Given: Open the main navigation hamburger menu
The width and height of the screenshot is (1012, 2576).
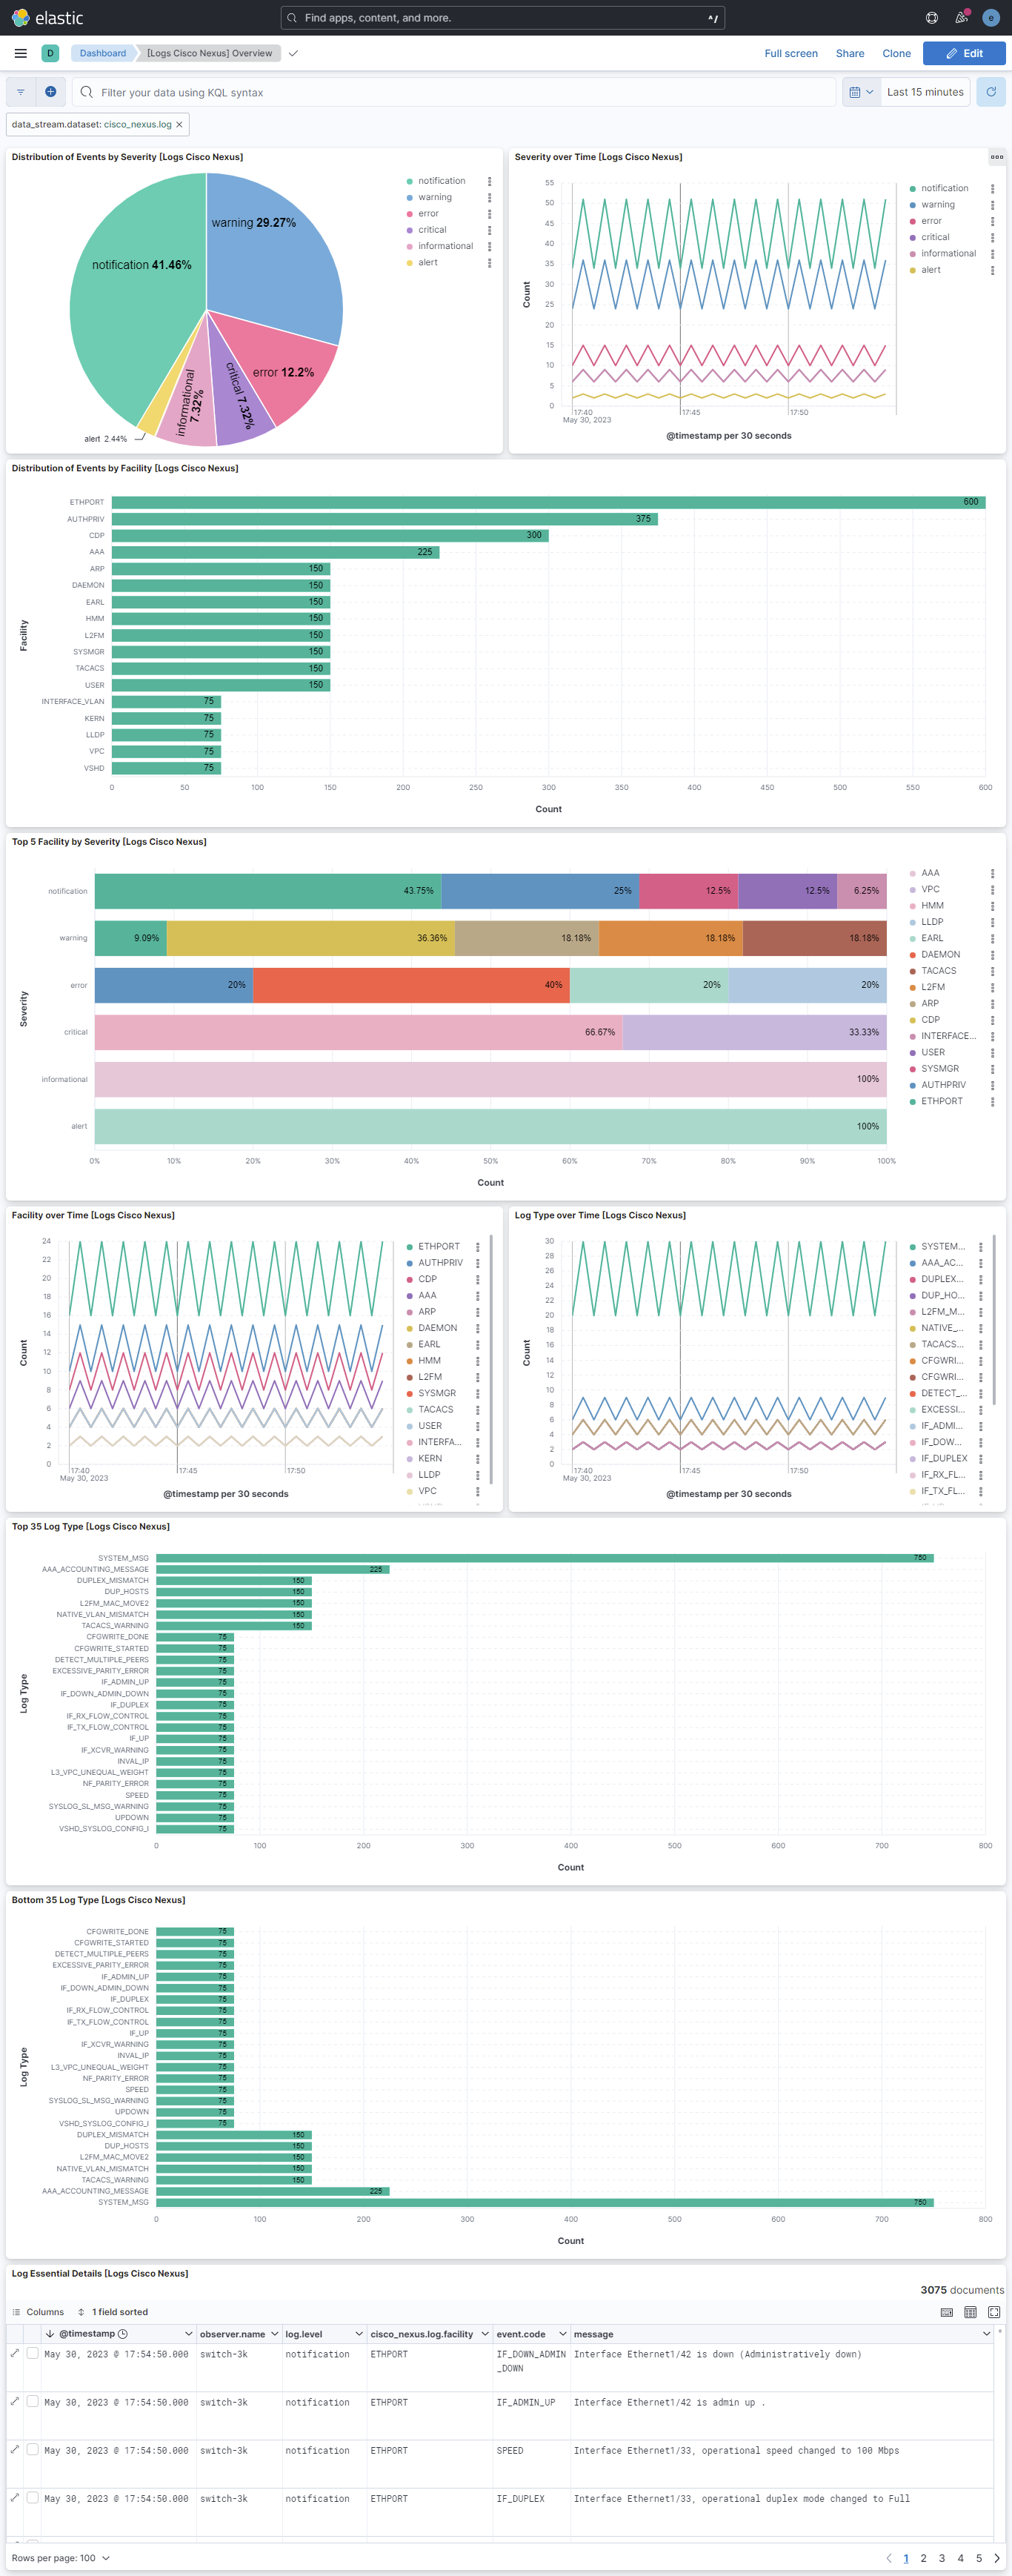Looking at the screenshot, I should pos(20,53).
